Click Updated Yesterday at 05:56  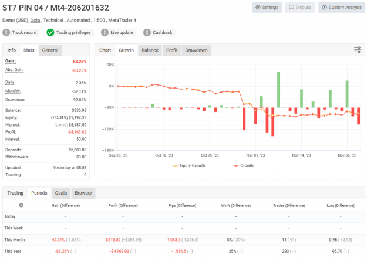(70, 168)
